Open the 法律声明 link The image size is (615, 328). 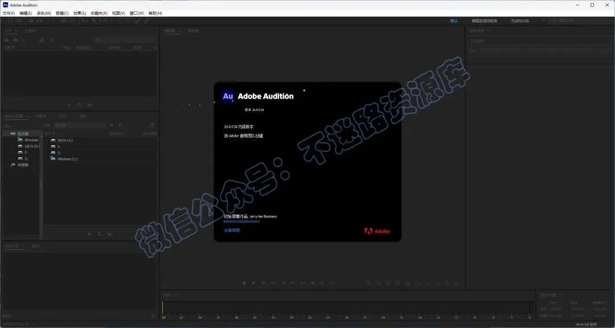231,230
